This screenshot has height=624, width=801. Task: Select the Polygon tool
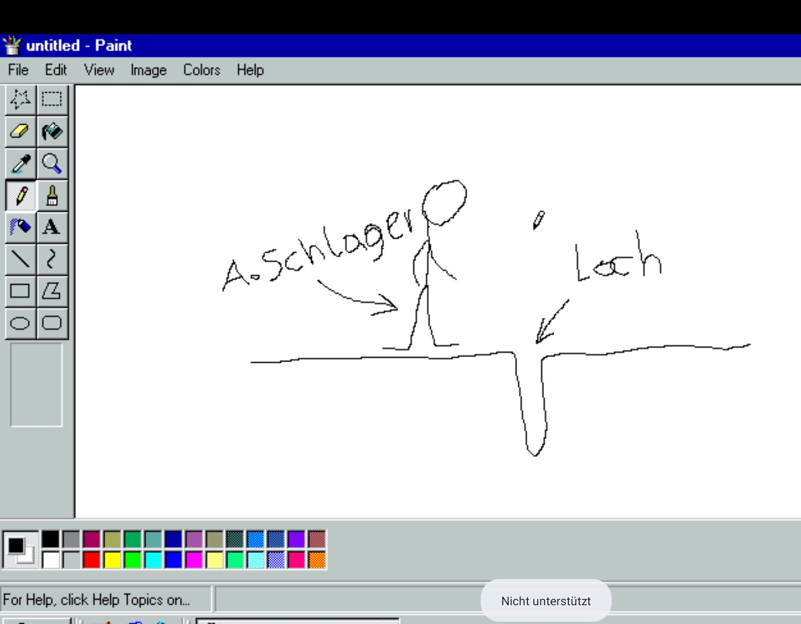(52, 291)
